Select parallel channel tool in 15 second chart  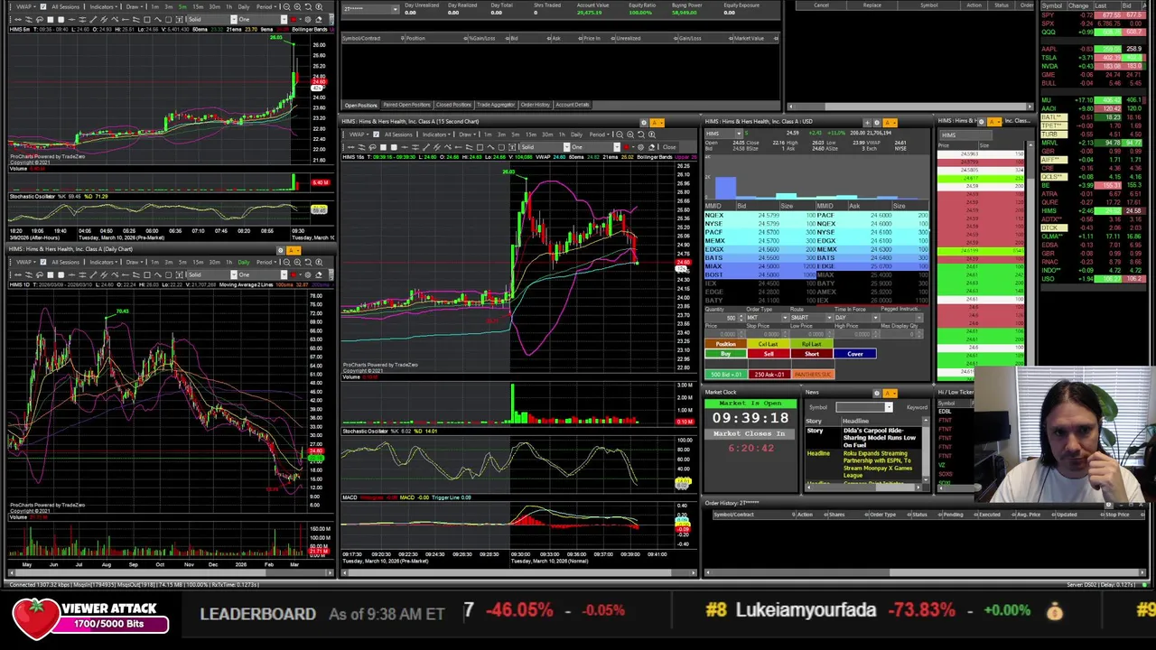tap(437, 147)
